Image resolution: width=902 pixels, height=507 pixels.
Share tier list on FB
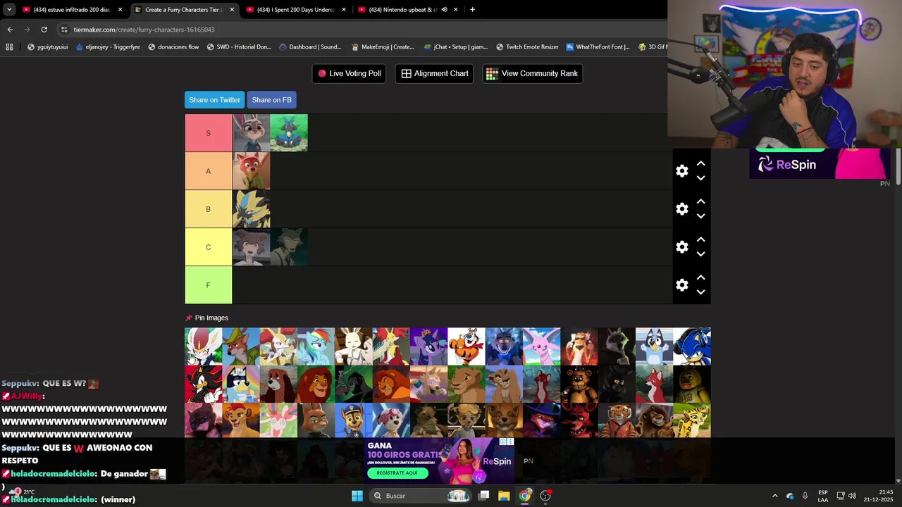271,100
